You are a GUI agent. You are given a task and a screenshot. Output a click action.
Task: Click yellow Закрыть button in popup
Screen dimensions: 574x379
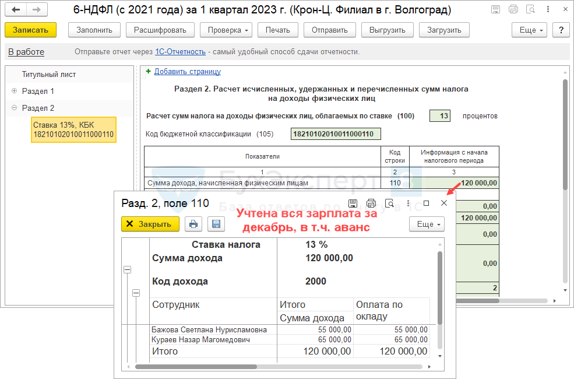[150, 224]
